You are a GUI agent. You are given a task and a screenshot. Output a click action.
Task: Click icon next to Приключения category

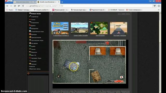(30, 37)
